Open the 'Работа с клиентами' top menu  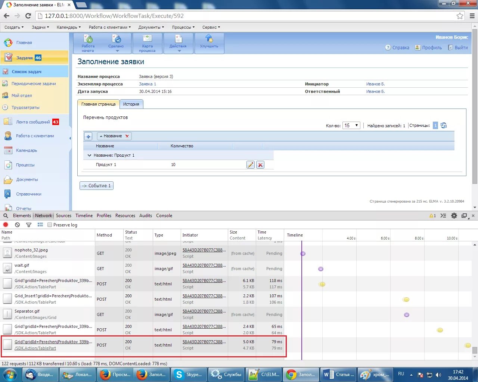coord(110,27)
